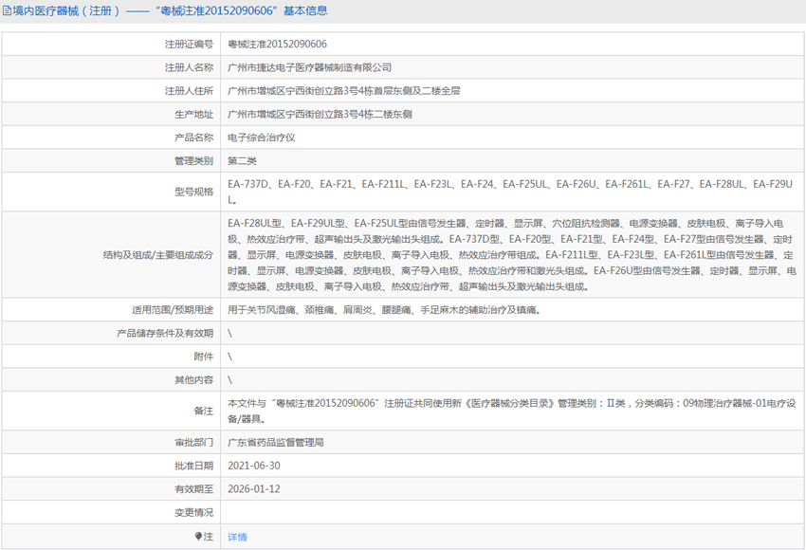Viewport: 806px width, 550px height.
Task: Click the 广东省药品监督管理局 value
Action: [276, 443]
